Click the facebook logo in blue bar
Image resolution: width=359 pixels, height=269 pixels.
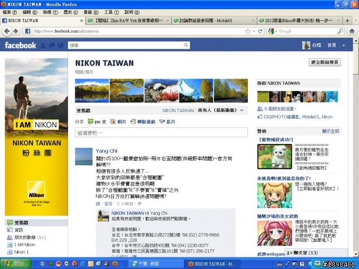[20, 45]
